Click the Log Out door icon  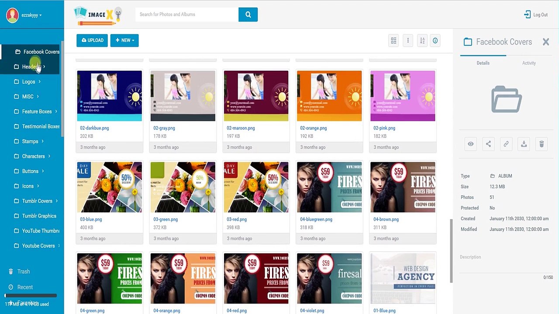click(x=527, y=14)
